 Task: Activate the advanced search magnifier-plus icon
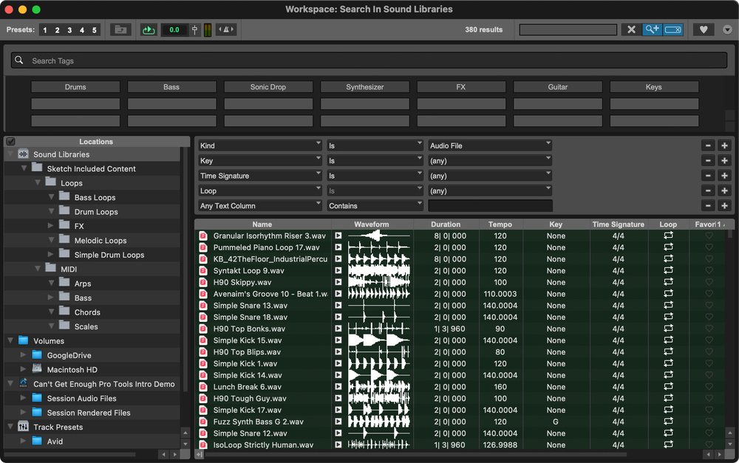[x=651, y=30]
